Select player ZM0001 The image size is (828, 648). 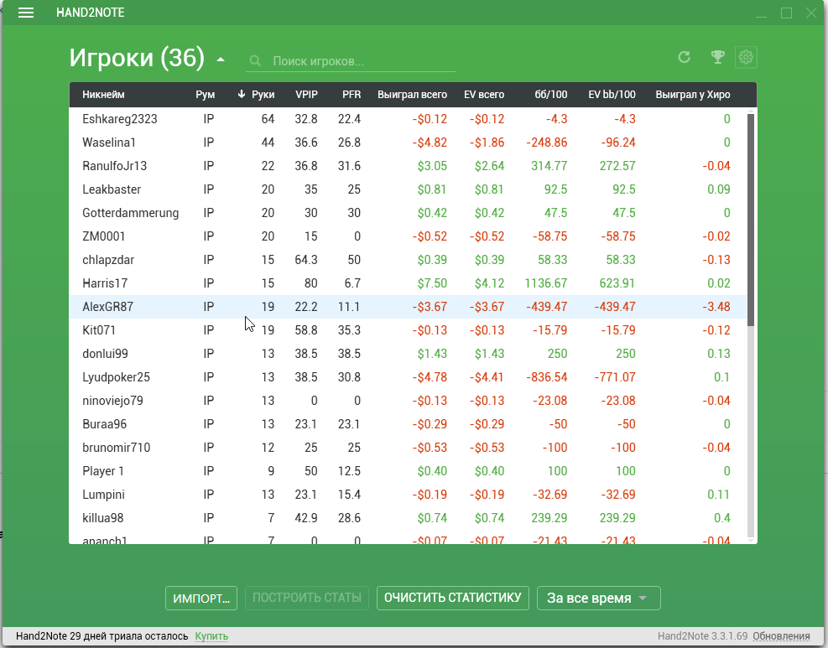(x=408, y=236)
